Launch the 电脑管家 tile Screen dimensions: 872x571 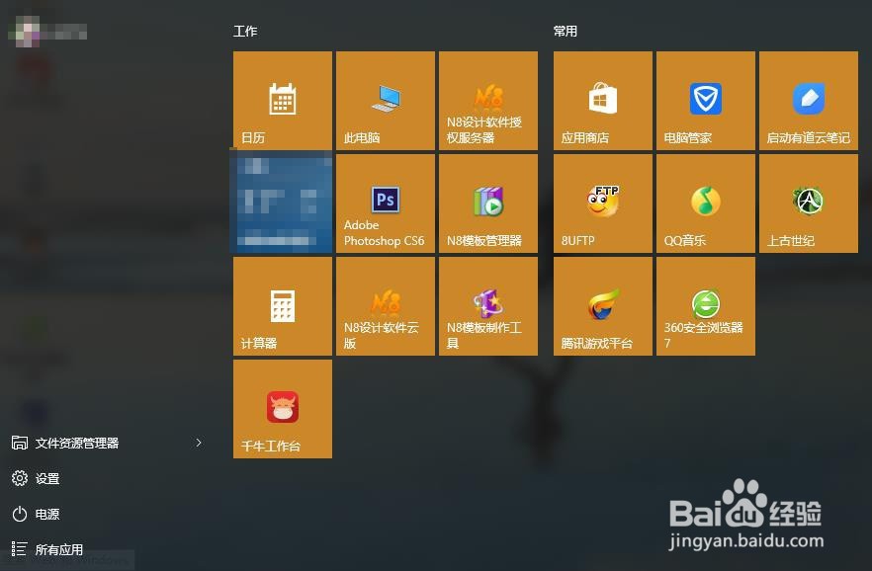(706, 101)
